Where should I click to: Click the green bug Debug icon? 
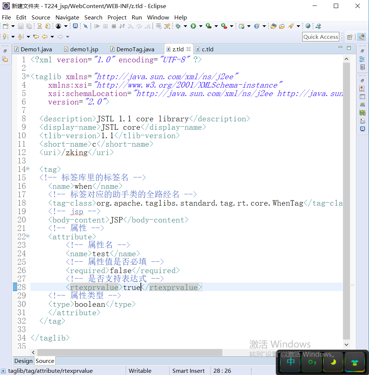pyautogui.click(x=178, y=26)
